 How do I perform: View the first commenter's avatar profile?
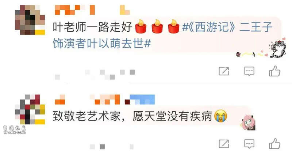(30, 20)
